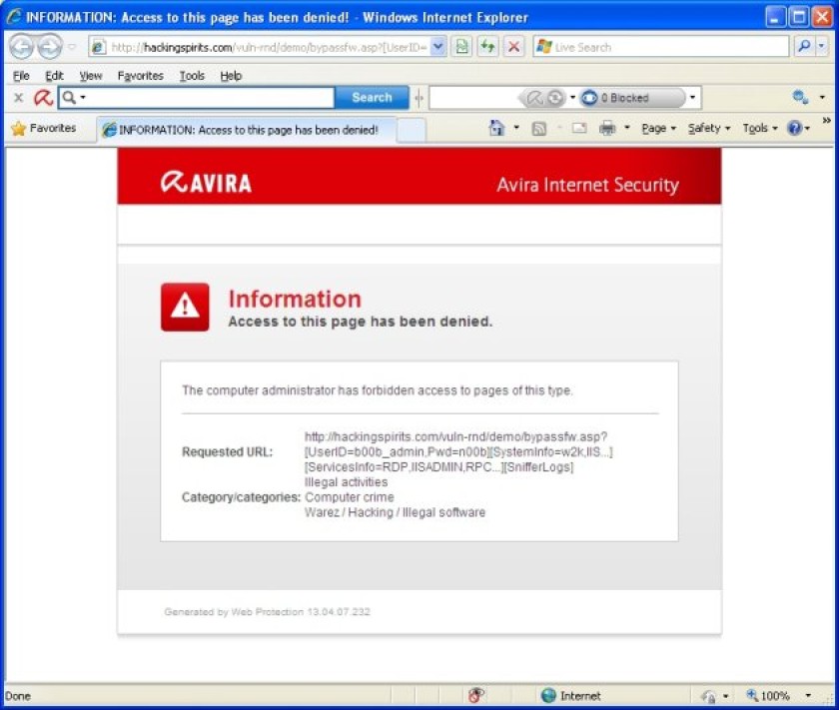Viewport: 839px width, 710px height.
Task: Click the Protected Mode lock icon in status bar
Action: (709, 696)
